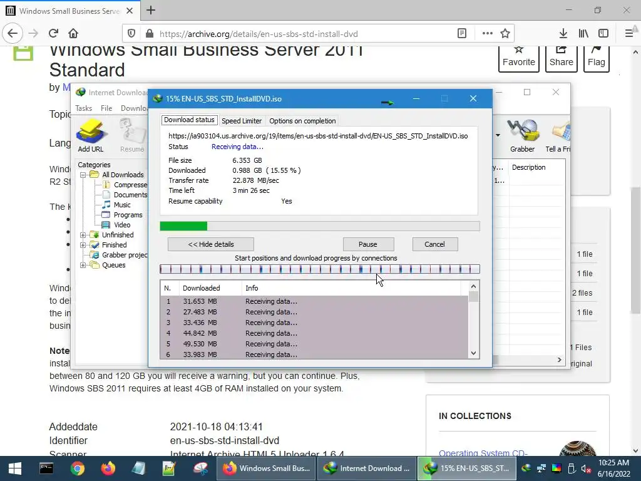
Task: Expand the Unfinished category
Action: pos(83,235)
